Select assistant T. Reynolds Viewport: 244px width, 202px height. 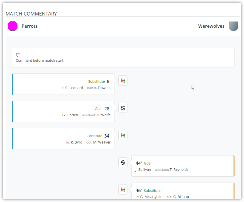pyautogui.click(x=179, y=169)
